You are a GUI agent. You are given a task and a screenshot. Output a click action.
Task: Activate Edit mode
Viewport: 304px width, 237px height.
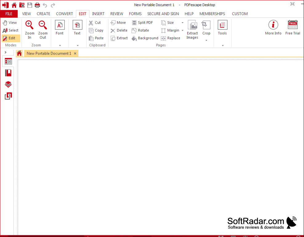(x=11, y=38)
